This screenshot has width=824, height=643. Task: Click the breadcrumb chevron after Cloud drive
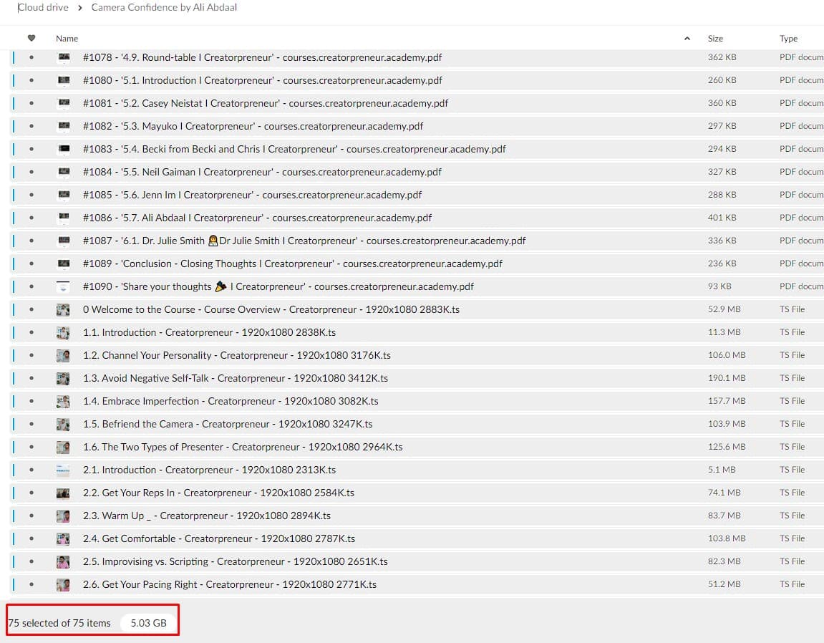tap(80, 8)
